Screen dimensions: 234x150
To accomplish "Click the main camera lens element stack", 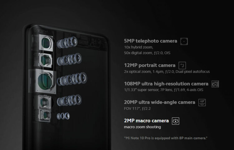I will coord(72,79).
